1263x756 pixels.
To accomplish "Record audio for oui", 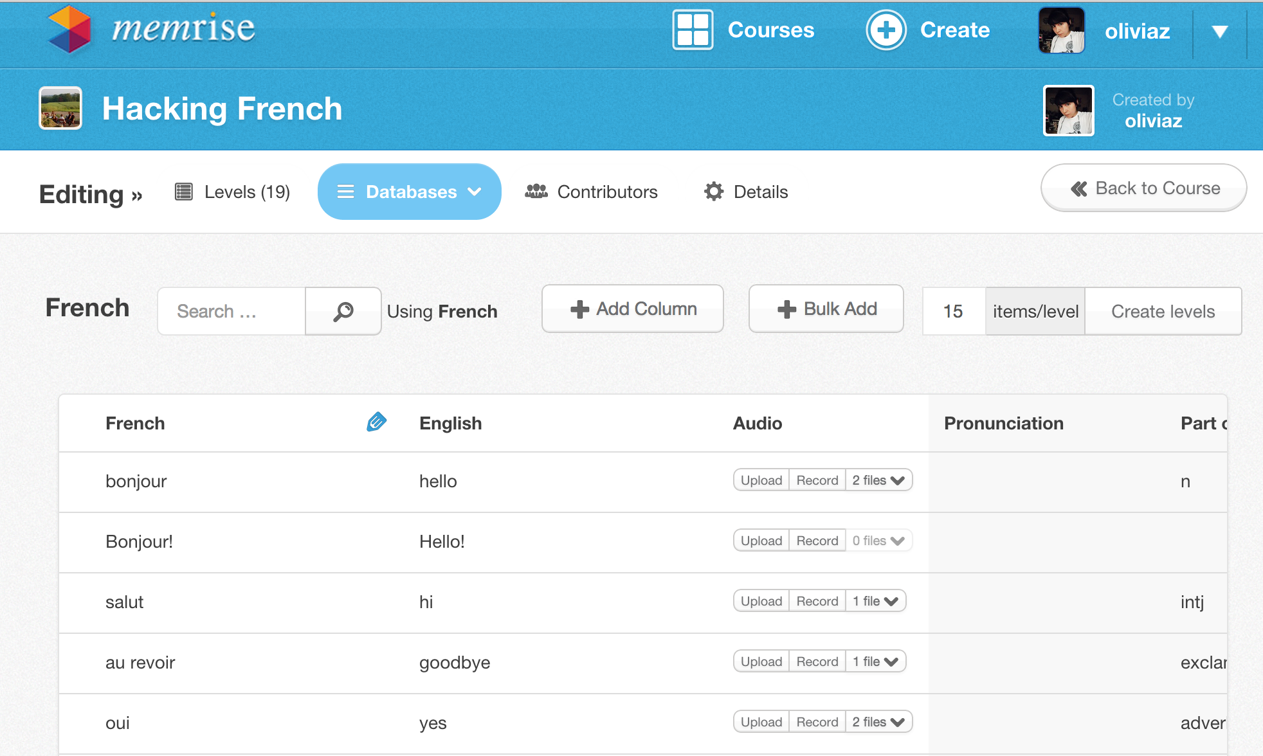I will tap(817, 722).
